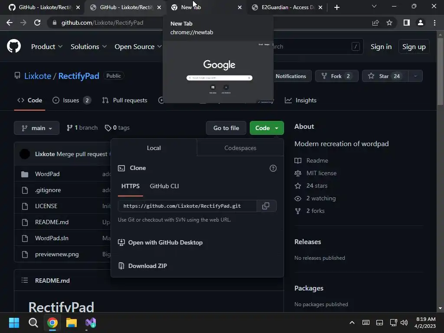Close the New Tab tab

point(239,7)
